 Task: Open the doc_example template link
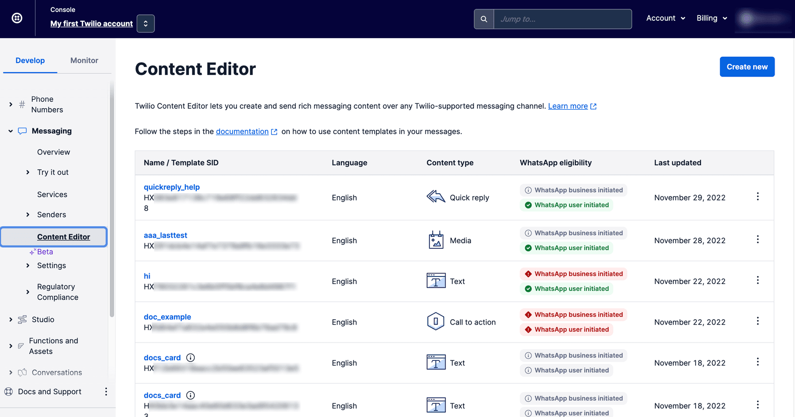pyautogui.click(x=167, y=317)
